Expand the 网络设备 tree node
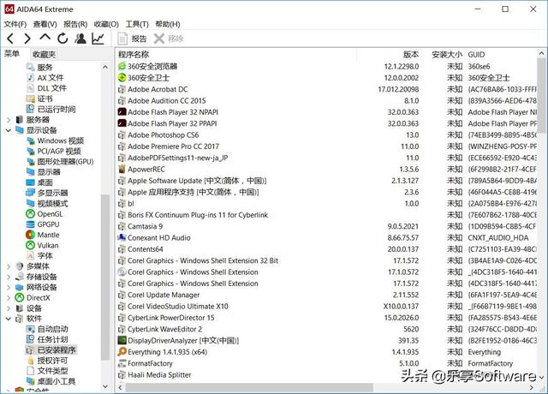The image size is (548, 394). 9,288
